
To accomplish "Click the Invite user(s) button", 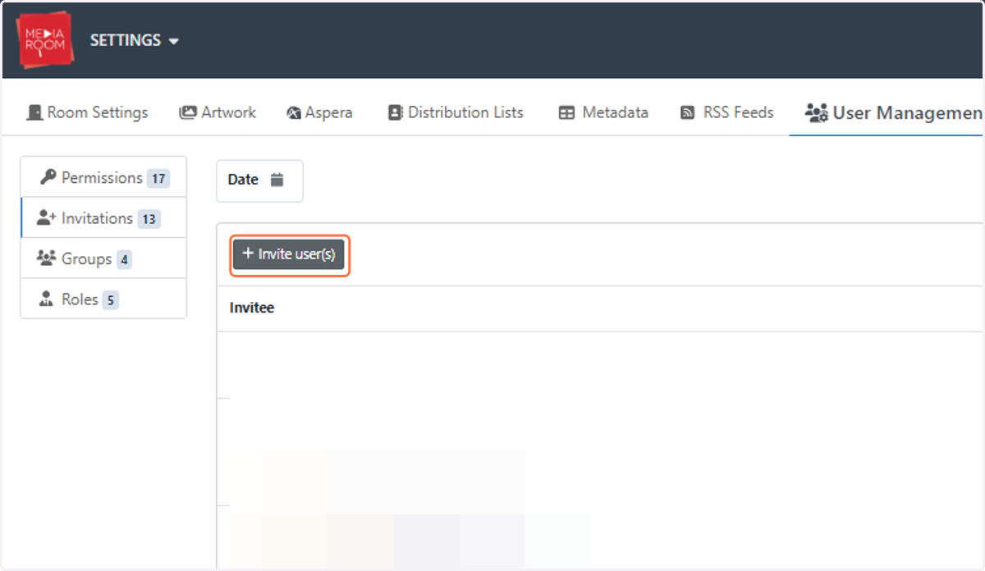I will (289, 254).
